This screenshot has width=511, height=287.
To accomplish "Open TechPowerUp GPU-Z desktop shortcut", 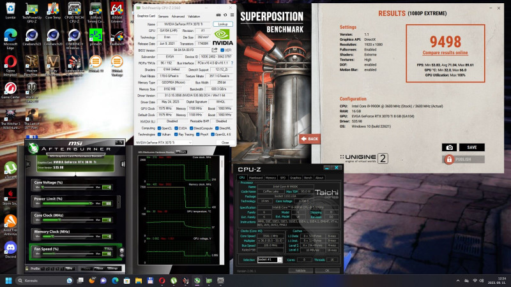I will (31, 13).
